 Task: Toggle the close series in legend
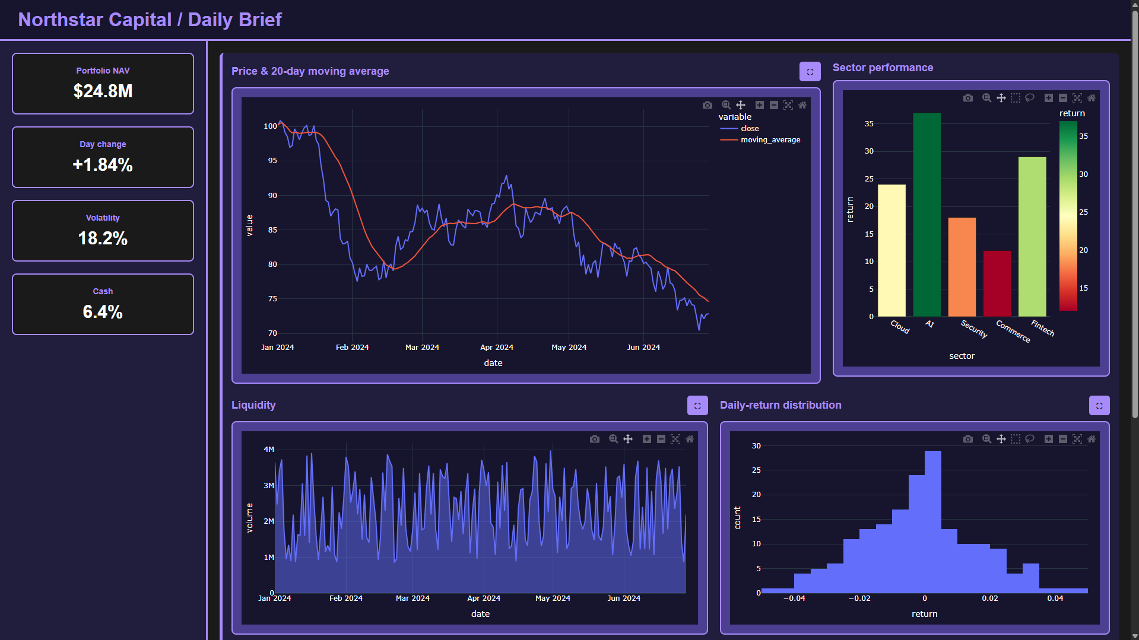point(740,129)
